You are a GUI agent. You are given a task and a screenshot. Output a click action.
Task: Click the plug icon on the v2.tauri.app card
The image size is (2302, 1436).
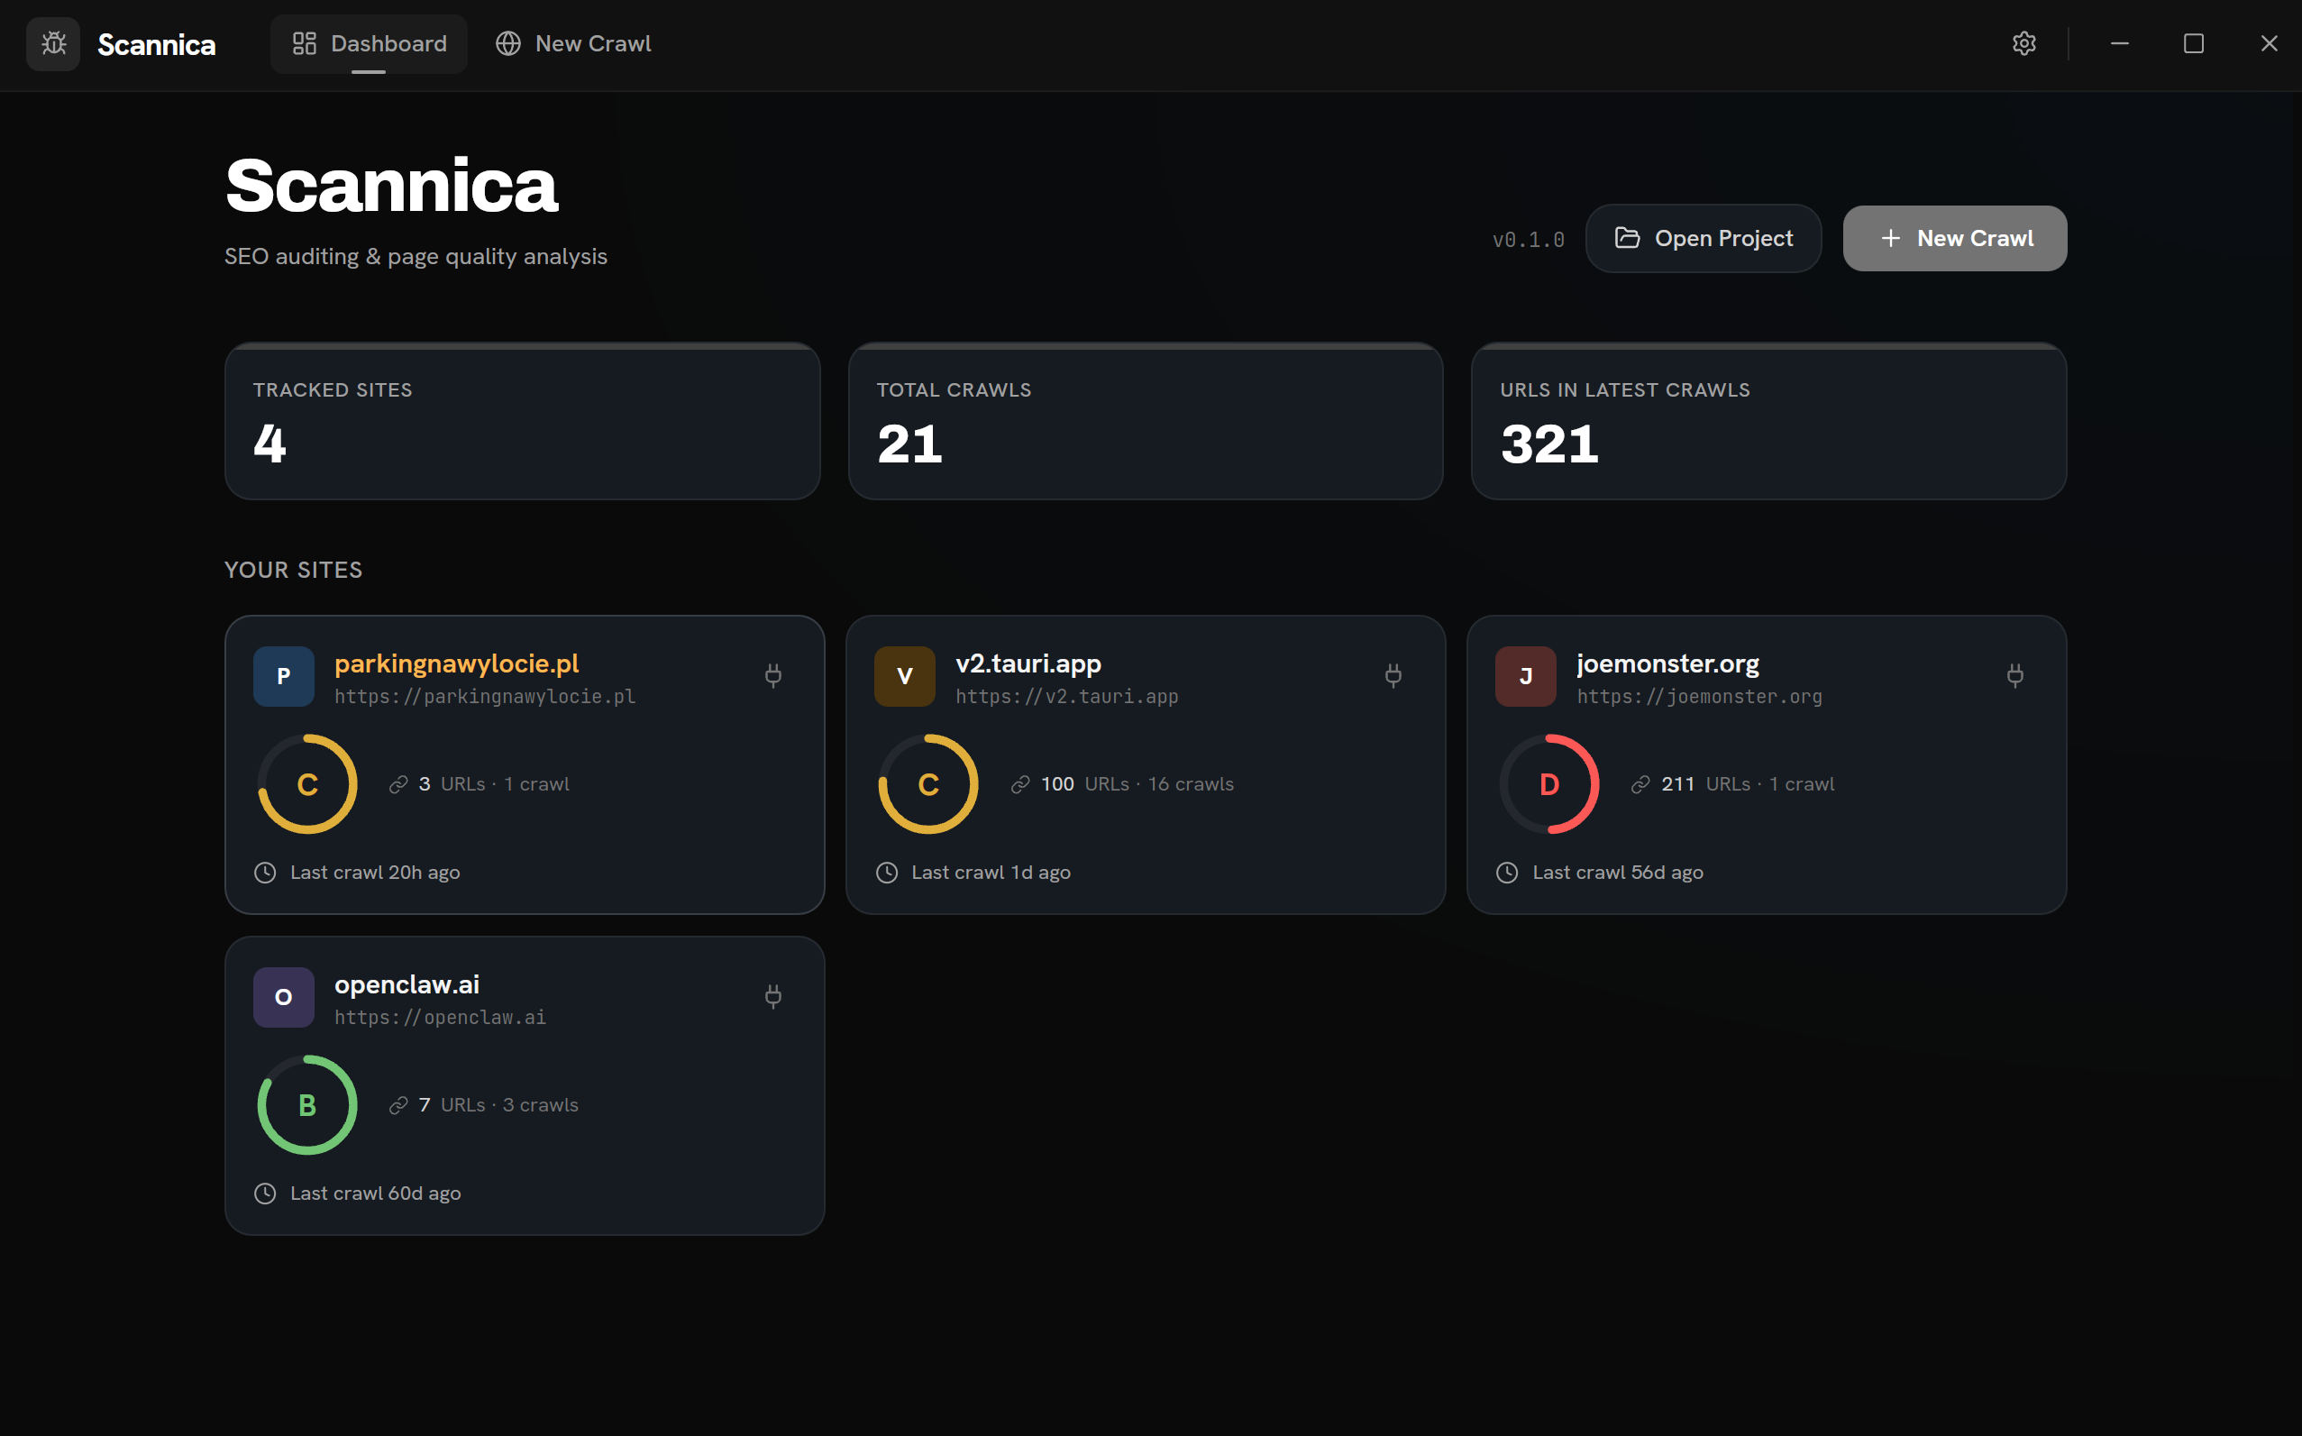tap(1393, 675)
